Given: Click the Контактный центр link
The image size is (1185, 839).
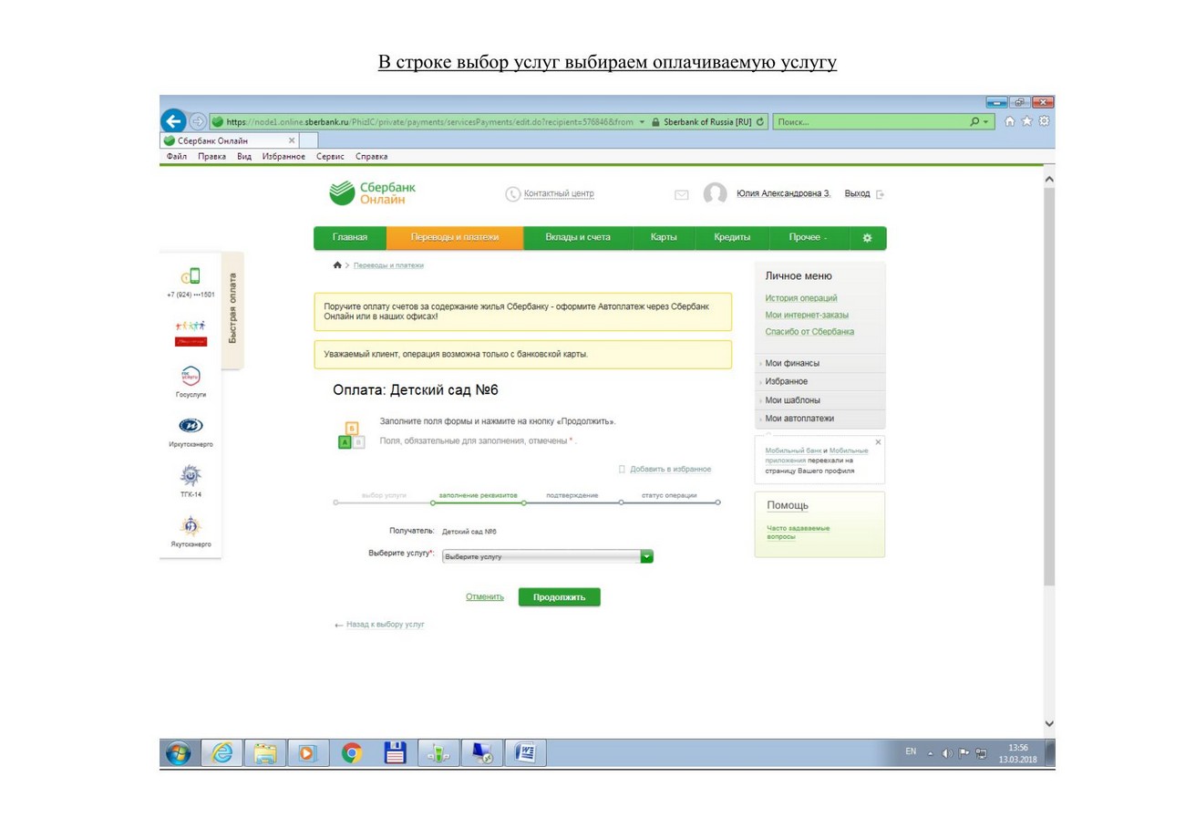Looking at the screenshot, I should tap(559, 194).
